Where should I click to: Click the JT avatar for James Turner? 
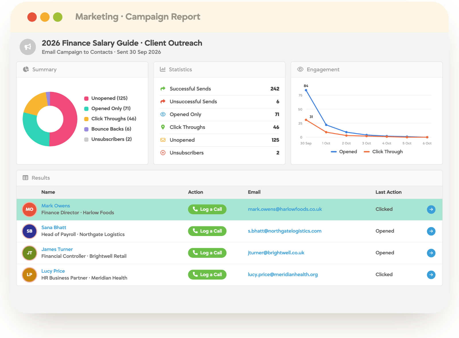pos(30,253)
